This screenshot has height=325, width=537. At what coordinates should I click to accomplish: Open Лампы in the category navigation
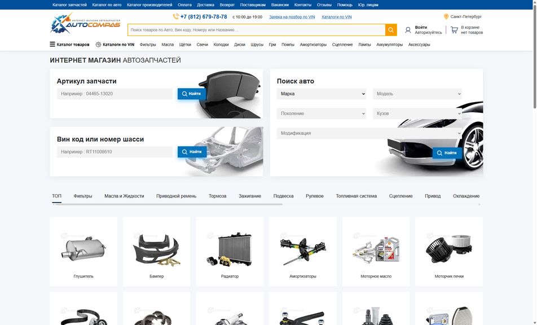coord(364,45)
